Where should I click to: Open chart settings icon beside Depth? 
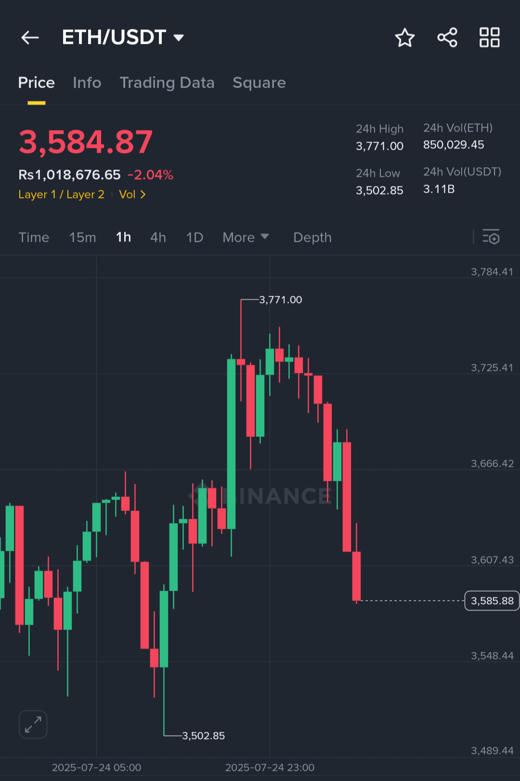[491, 237]
